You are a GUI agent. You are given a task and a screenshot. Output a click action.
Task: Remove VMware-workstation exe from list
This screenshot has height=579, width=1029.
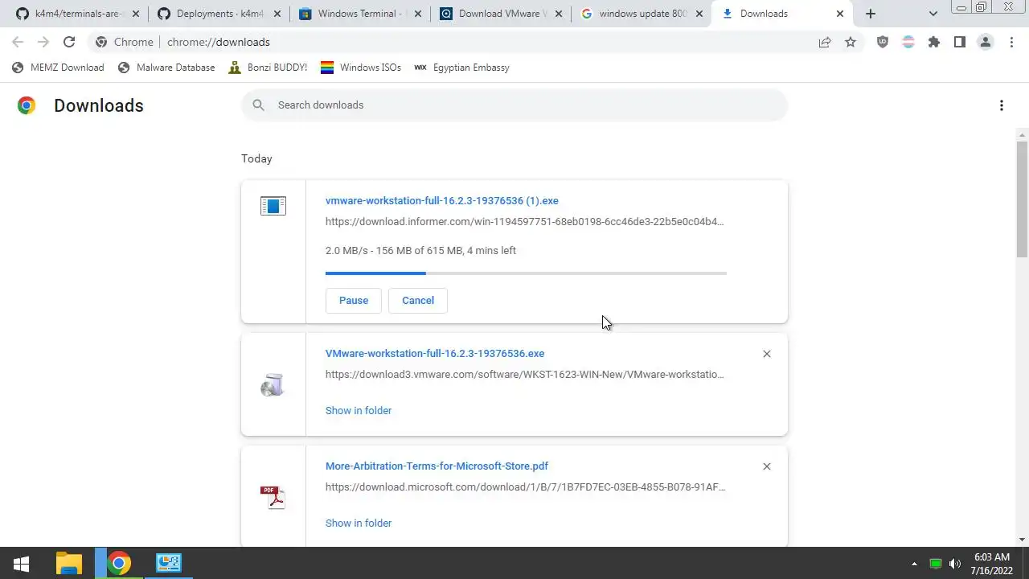(767, 354)
